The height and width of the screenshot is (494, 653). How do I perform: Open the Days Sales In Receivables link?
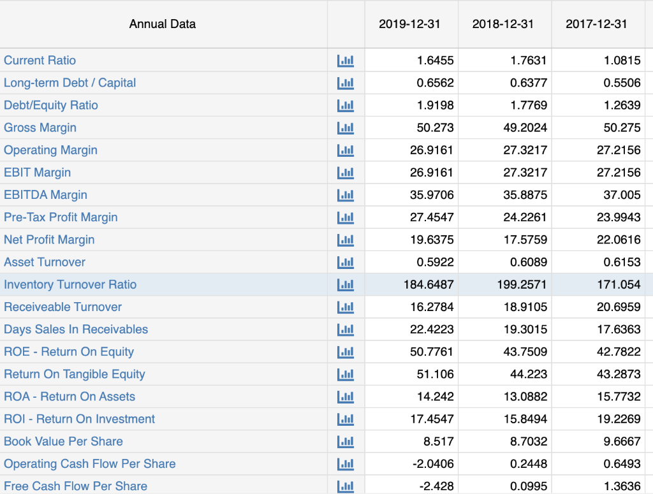(x=75, y=330)
